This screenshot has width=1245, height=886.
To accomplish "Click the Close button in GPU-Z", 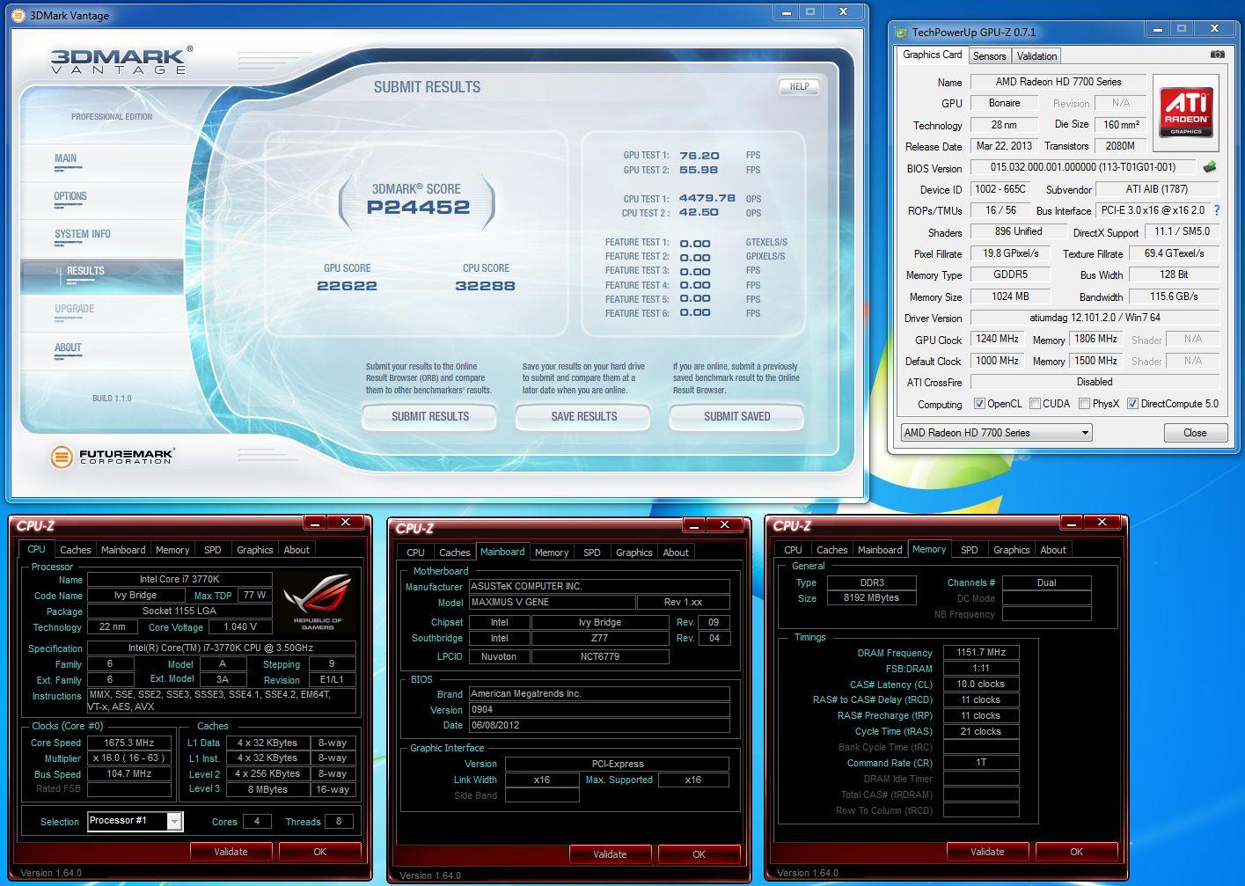I will [1195, 433].
